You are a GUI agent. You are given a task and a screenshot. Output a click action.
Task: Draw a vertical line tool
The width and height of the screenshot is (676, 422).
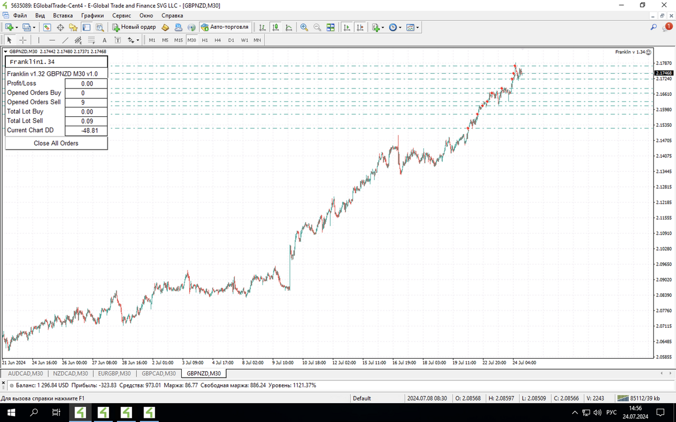39,40
